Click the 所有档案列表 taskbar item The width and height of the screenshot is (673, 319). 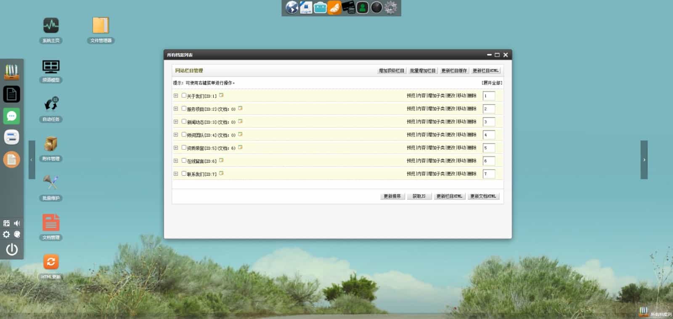point(655,312)
